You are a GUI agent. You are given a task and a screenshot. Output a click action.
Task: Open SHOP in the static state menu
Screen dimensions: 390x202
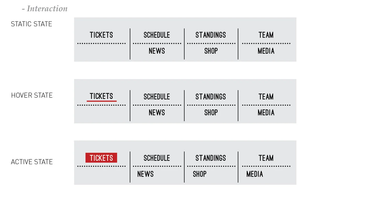(x=211, y=51)
